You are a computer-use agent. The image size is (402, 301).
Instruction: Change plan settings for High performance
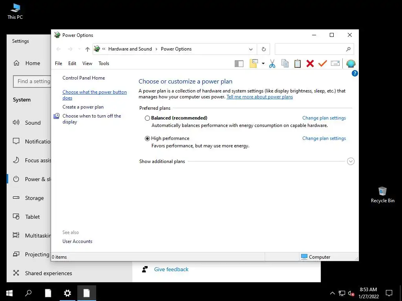click(x=324, y=138)
